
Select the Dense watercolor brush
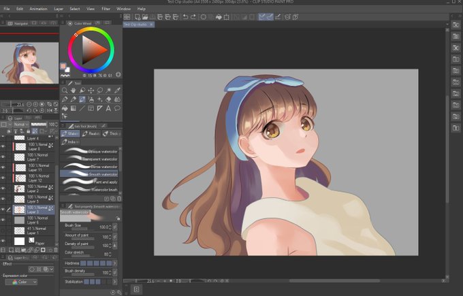(89, 167)
